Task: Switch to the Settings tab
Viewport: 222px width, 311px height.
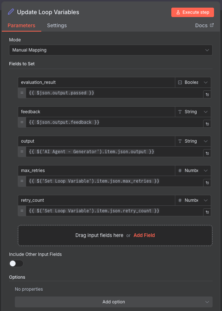Action: pos(56,25)
